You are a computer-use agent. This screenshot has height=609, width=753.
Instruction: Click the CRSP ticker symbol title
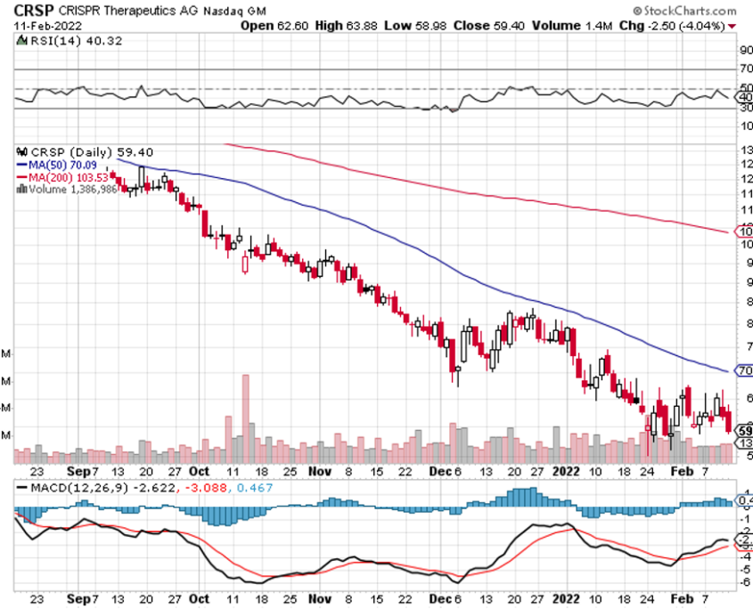[x=32, y=10]
